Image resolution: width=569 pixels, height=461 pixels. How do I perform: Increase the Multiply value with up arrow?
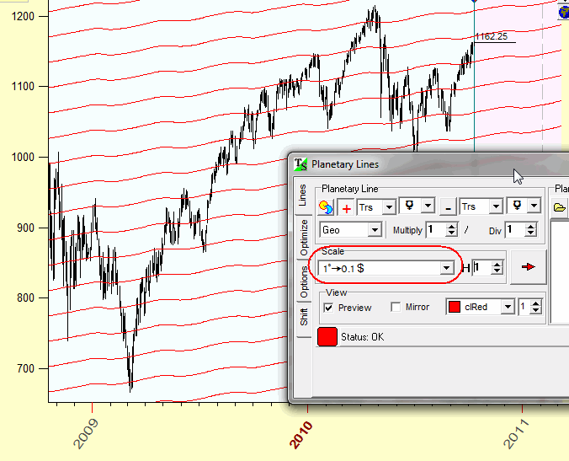452,226
